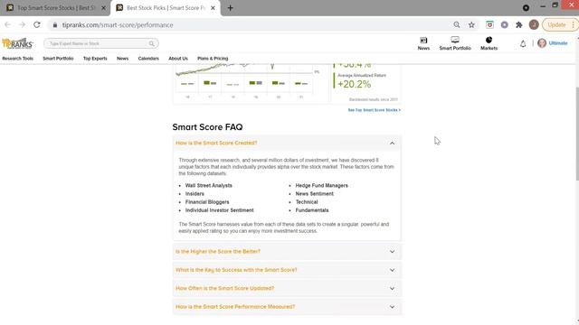
Task: Click the TipRanks logo
Action: [x=17, y=43]
